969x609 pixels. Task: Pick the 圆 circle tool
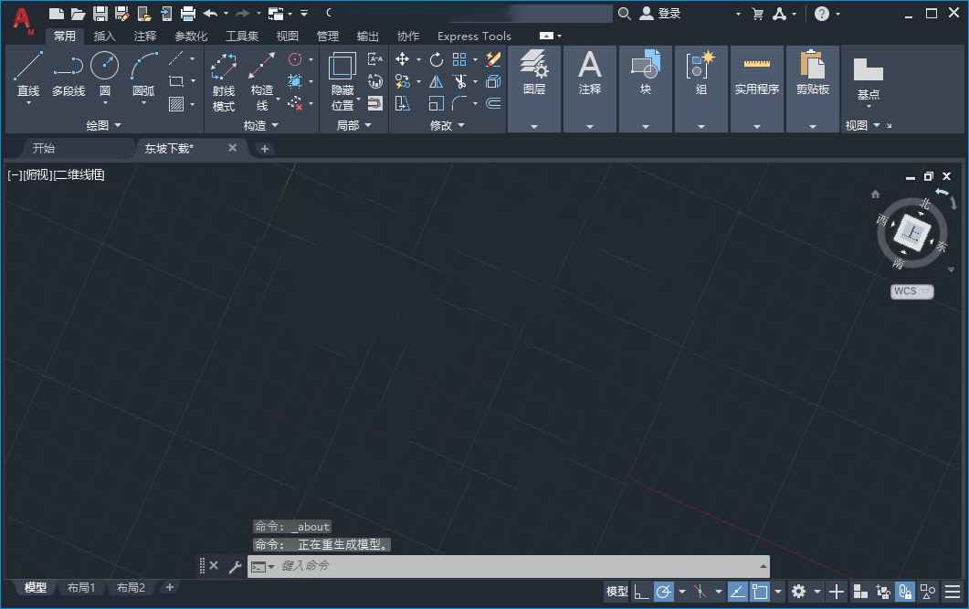[x=105, y=73]
